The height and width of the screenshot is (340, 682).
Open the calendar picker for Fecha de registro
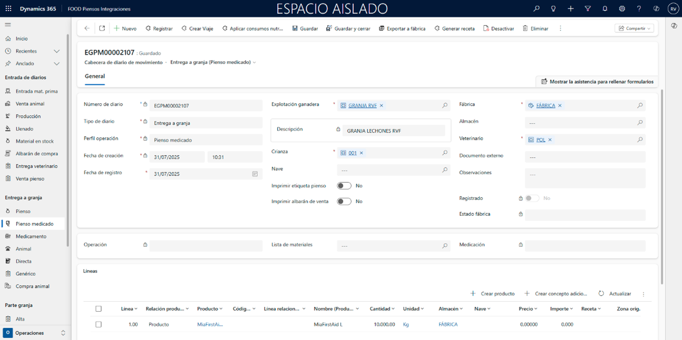click(255, 174)
